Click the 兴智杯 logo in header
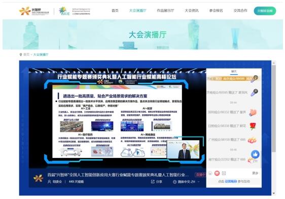Viewport: 285px width, 199px height. click(x=34, y=11)
